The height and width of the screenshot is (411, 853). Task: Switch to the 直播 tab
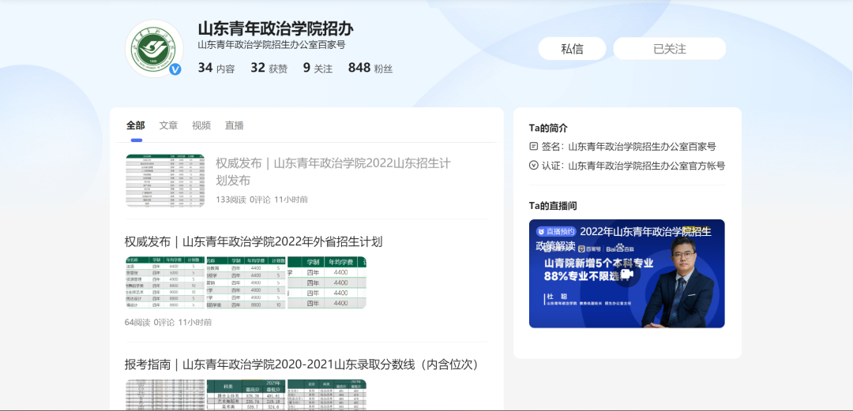[x=235, y=125]
